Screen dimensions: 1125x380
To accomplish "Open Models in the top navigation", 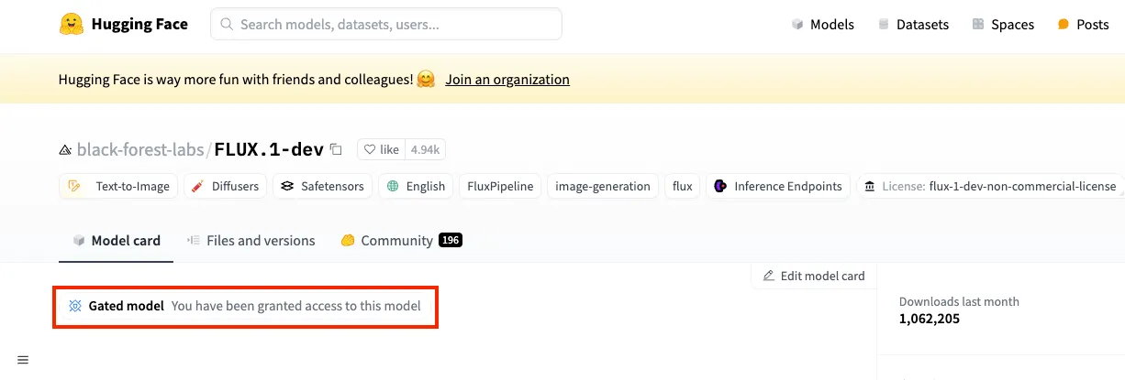I will (823, 25).
